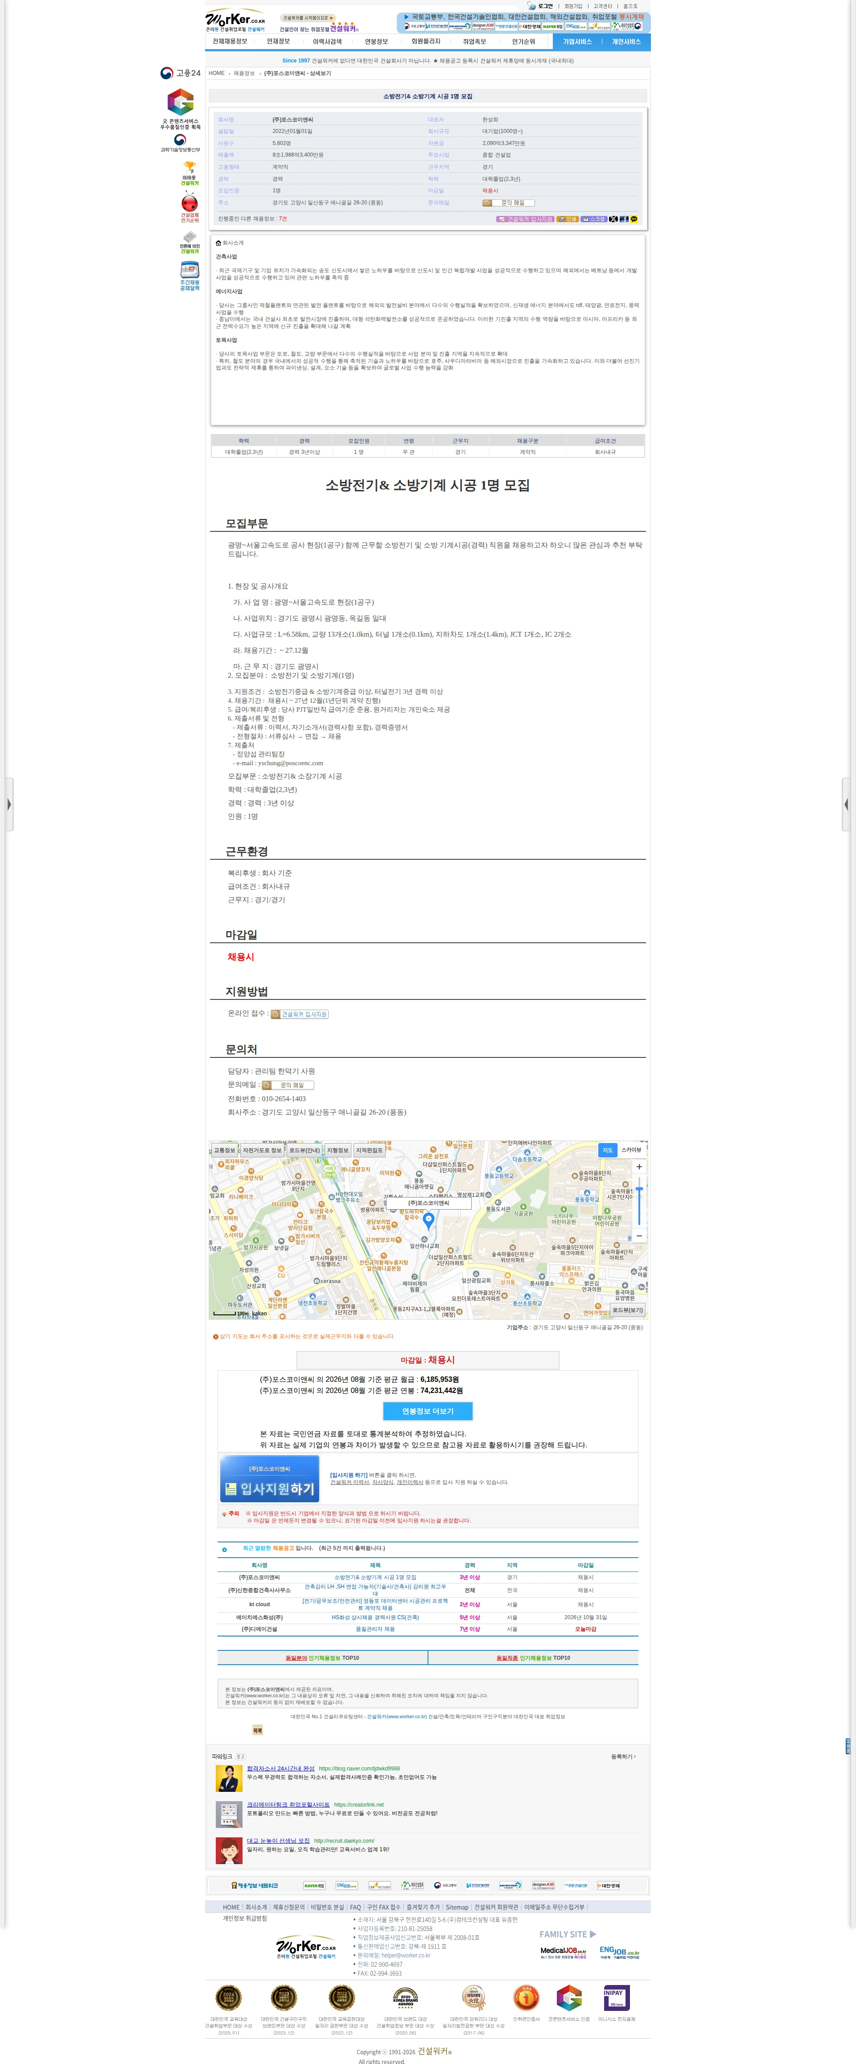Toggle 자전거도로 정보 overlay on map
The height and width of the screenshot is (2064, 856).
click(x=262, y=1151)
